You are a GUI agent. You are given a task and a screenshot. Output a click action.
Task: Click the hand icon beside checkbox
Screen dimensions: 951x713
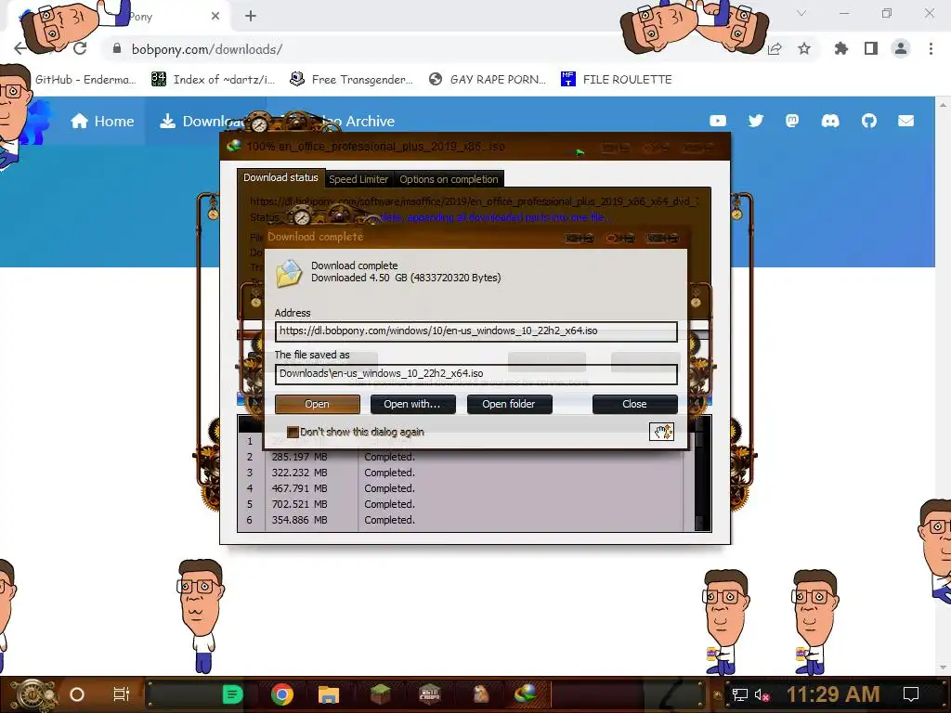pos(661,431)
